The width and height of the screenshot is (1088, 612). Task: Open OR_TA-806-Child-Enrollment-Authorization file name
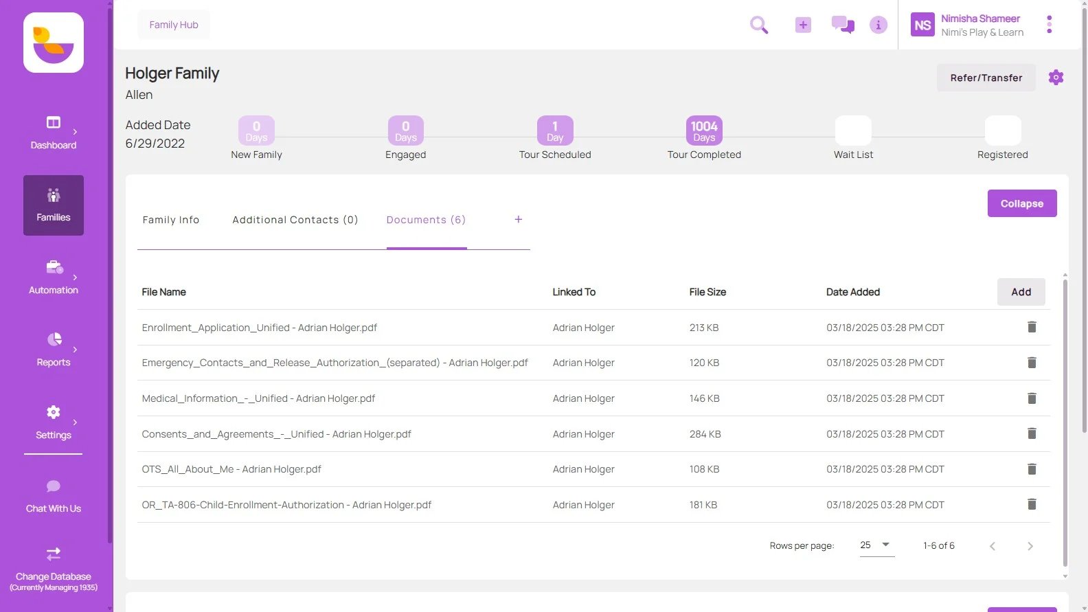coord(286,505)
